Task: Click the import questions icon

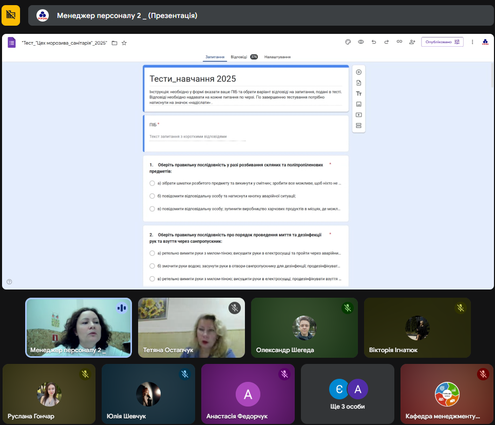Action: [359, 83]
